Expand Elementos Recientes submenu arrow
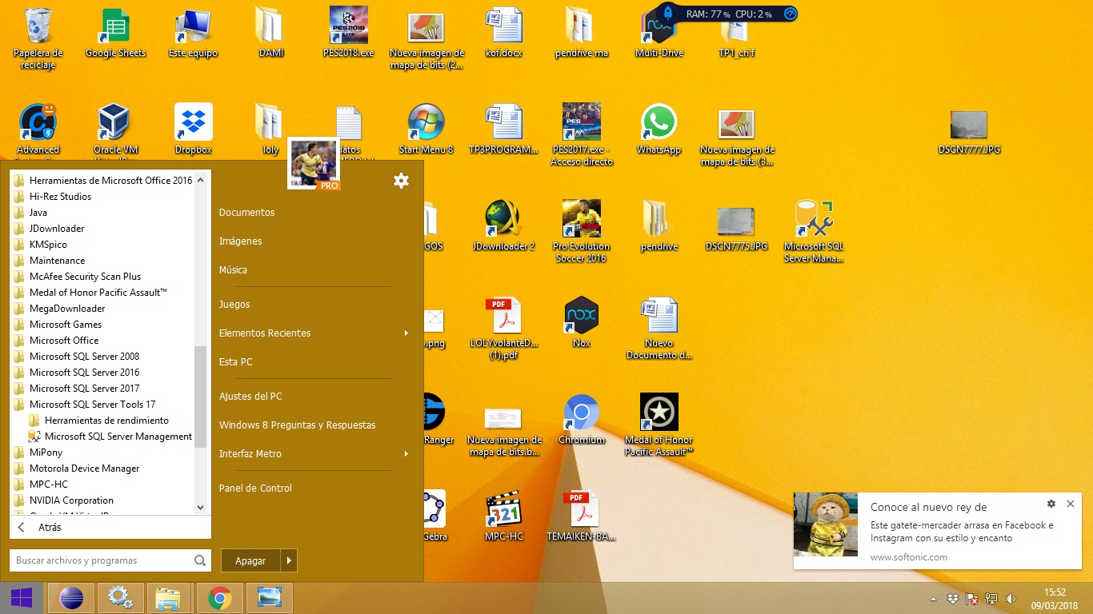Screen dimensions: 1093x614 click(x=406, y=333)
